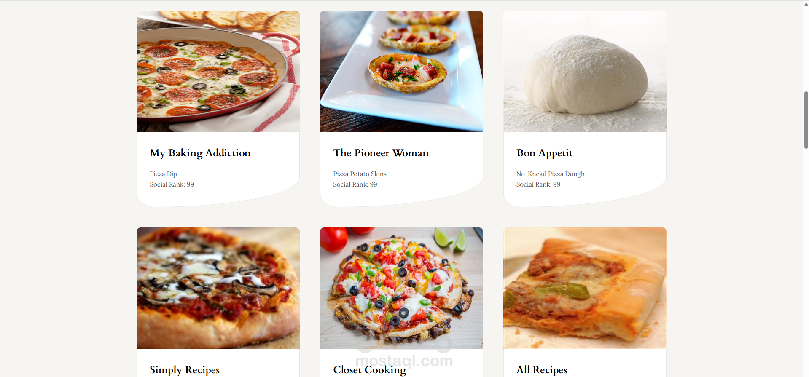Open the All Recipes pizza slice photo
The width and height of the screenshot is (809, 377).
pos(585,288)
